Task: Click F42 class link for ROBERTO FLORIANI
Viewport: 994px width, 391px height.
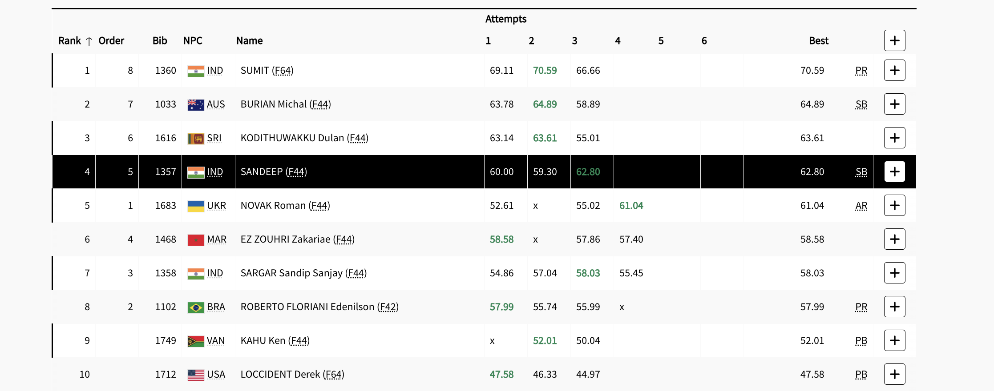Action: pos(388,307)
